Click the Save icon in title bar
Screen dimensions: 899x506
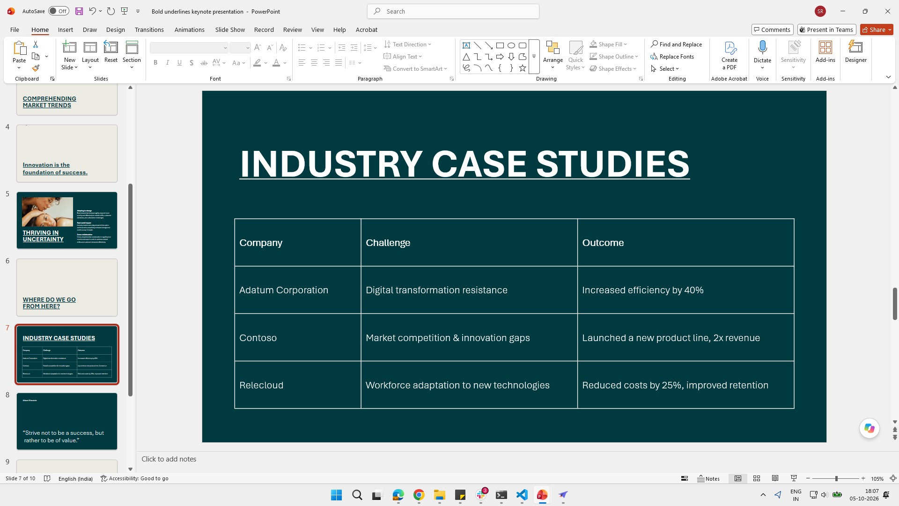click(79, 11)
